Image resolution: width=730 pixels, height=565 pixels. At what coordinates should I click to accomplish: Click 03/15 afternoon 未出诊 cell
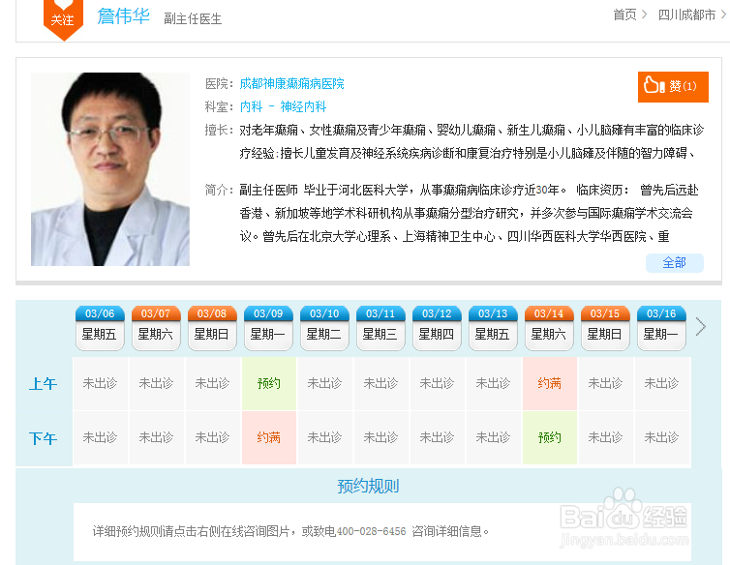[x=605, y=437]
